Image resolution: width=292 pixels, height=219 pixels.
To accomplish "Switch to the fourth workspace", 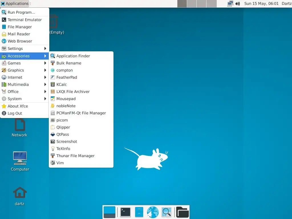I will (x=212, y=4).
